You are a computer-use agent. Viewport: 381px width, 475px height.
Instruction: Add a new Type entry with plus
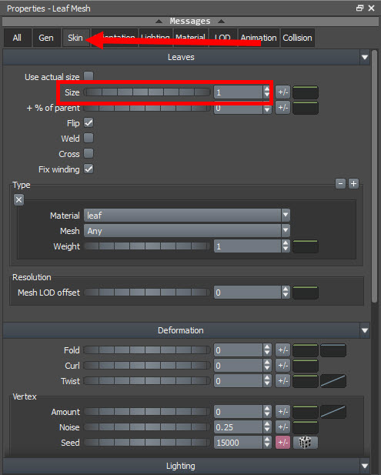tap(353, 183)
